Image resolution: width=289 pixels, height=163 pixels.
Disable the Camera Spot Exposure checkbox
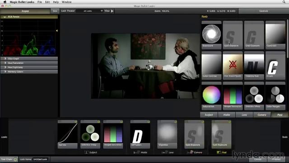[203, 122]
